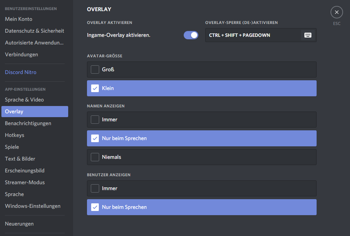
Task: Open the Neuerungen changelog
Action: pos(34,224)
